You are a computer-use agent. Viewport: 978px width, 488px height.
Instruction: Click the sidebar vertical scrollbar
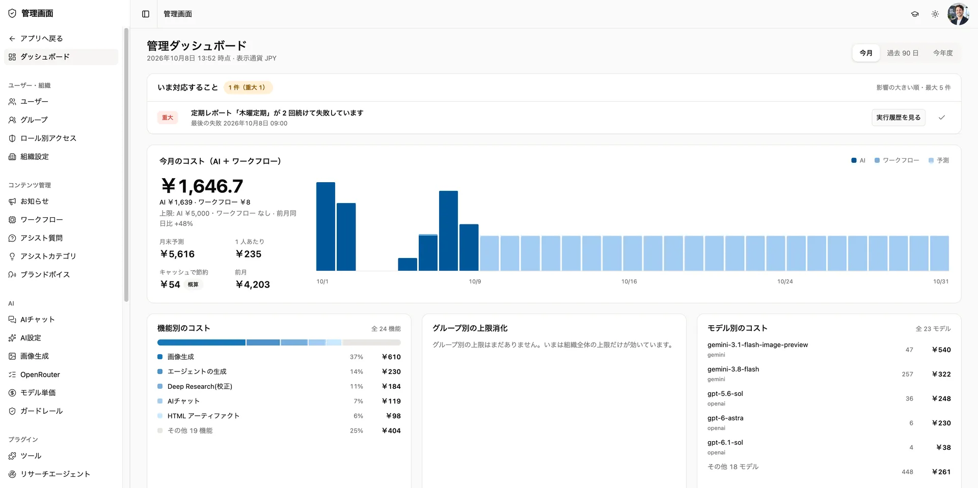[x=126, y=165]
